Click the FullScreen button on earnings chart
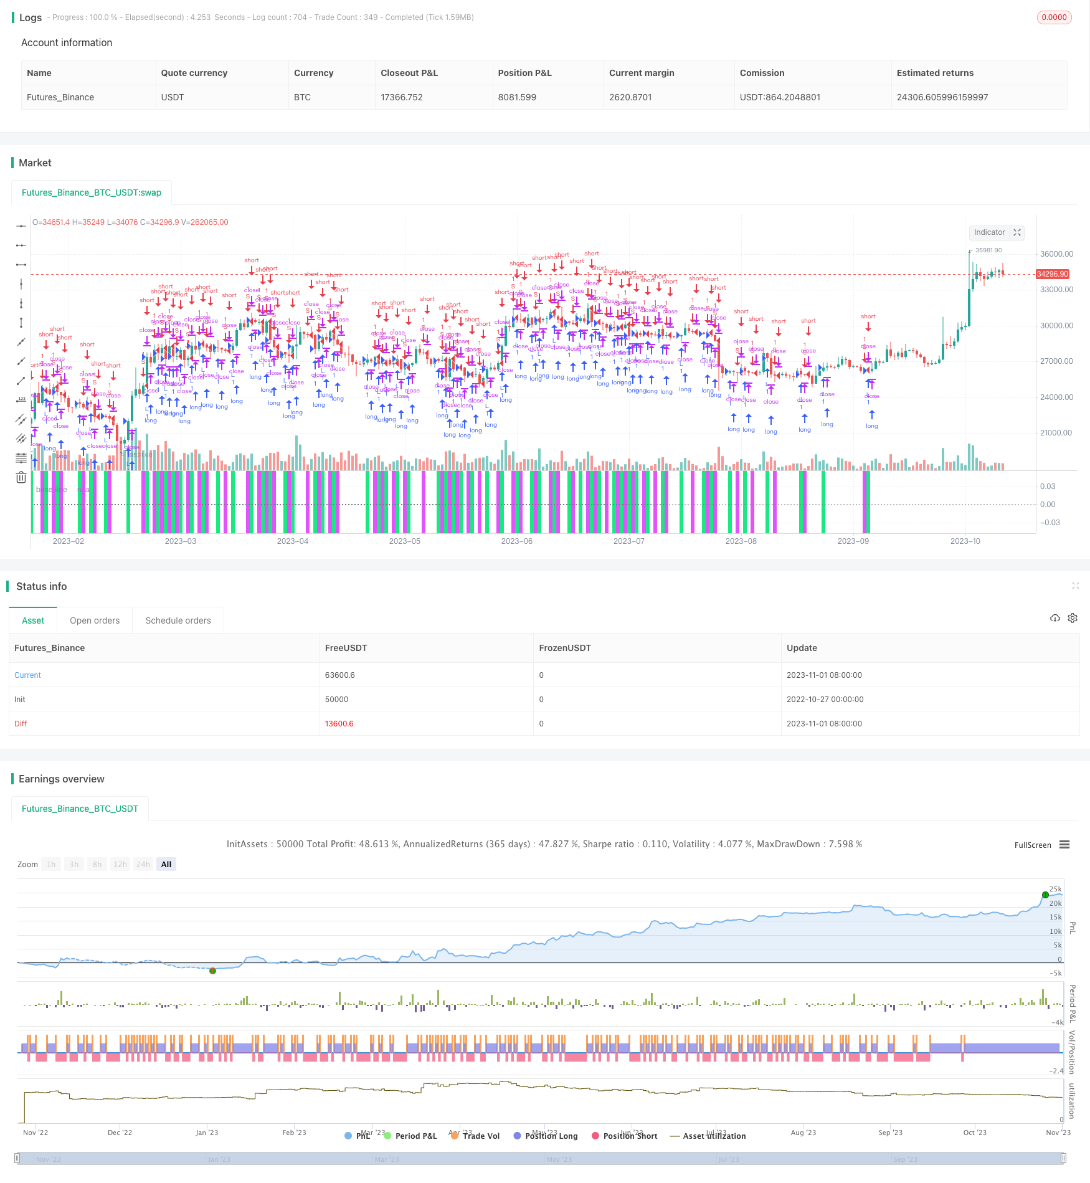This screenshot has width=1090, height=1183. point(1033,845)
